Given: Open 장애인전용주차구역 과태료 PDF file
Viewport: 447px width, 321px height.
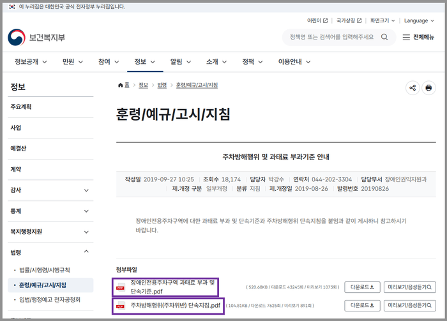Looking at the screenshot, I should tap(174, 287).
